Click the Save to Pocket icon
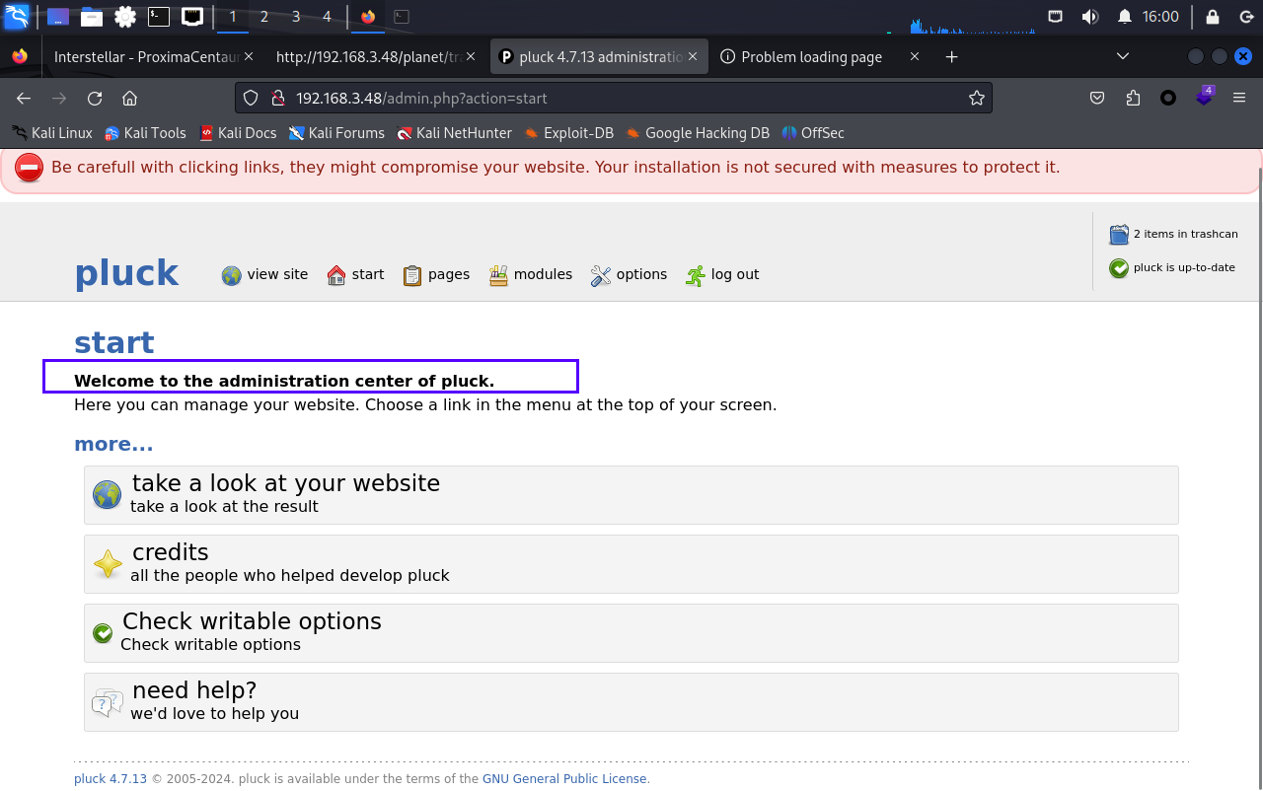The height and width of the screenshot is (791, 1263). pos(1097,98)
